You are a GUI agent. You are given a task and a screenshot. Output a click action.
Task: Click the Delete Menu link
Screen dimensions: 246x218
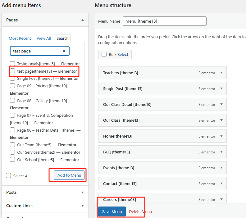click(140, 211)
